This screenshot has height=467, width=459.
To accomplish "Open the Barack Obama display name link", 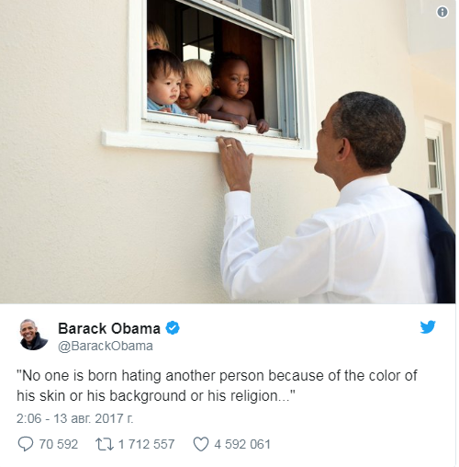I will 109,328.
